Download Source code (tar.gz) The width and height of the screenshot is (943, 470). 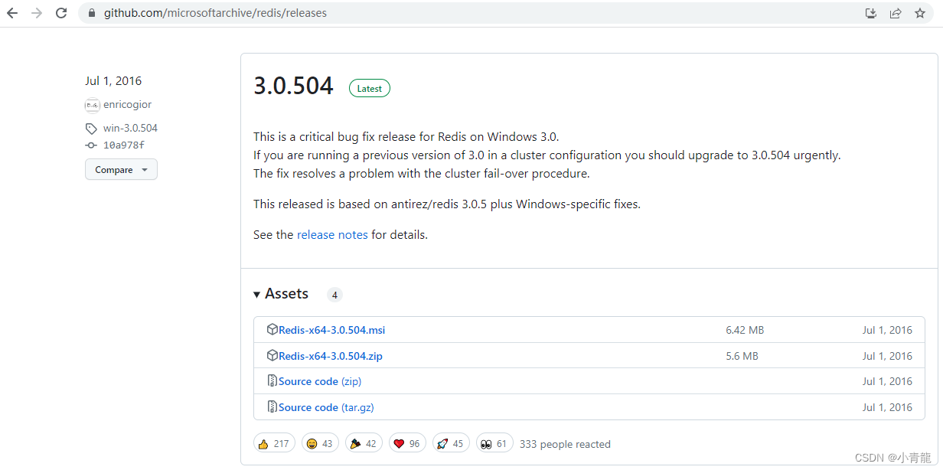pyautogui.click(x=326, y=407)
